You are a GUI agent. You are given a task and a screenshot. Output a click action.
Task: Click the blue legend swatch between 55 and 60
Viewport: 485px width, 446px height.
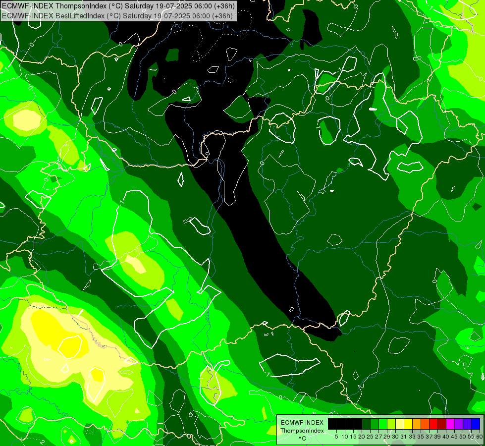click(476, 424)
